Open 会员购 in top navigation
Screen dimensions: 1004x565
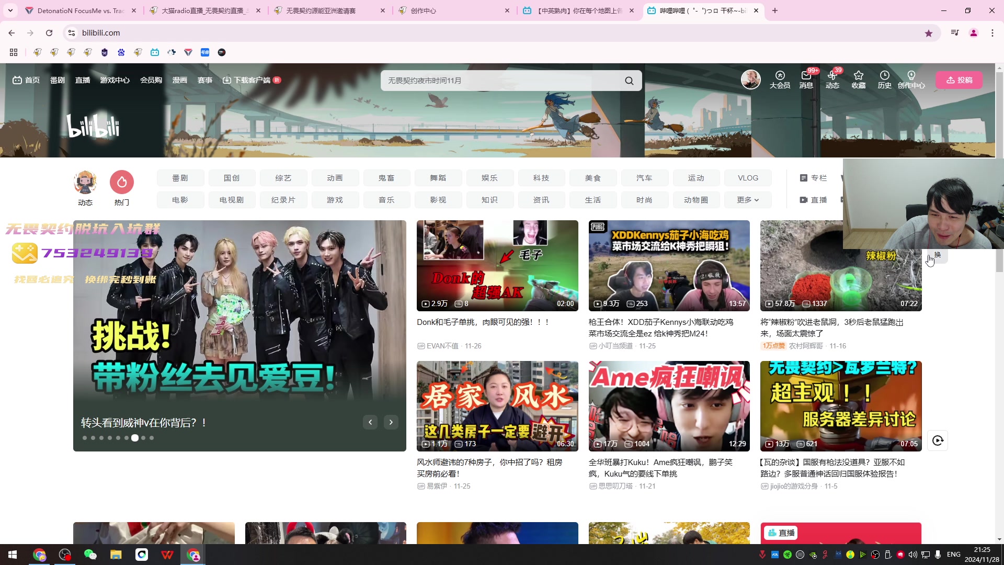pos(151,80)
